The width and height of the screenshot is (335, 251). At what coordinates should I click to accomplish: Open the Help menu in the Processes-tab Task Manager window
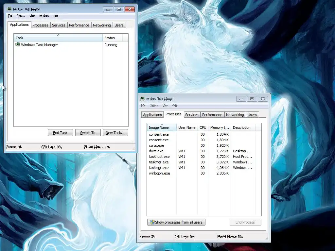tap(175, 106)
